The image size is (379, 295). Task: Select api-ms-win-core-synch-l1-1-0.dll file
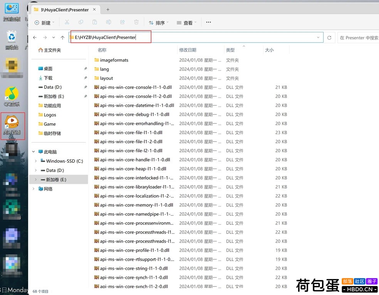pos(131,277)
